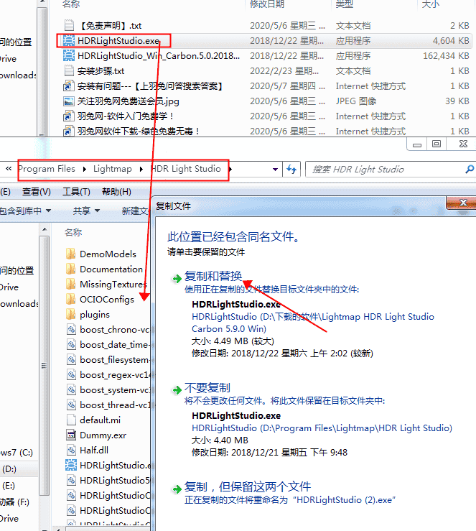Sort by 名称 column in the lower window
This screenshot has height=531, width=476.
[73, 232]
